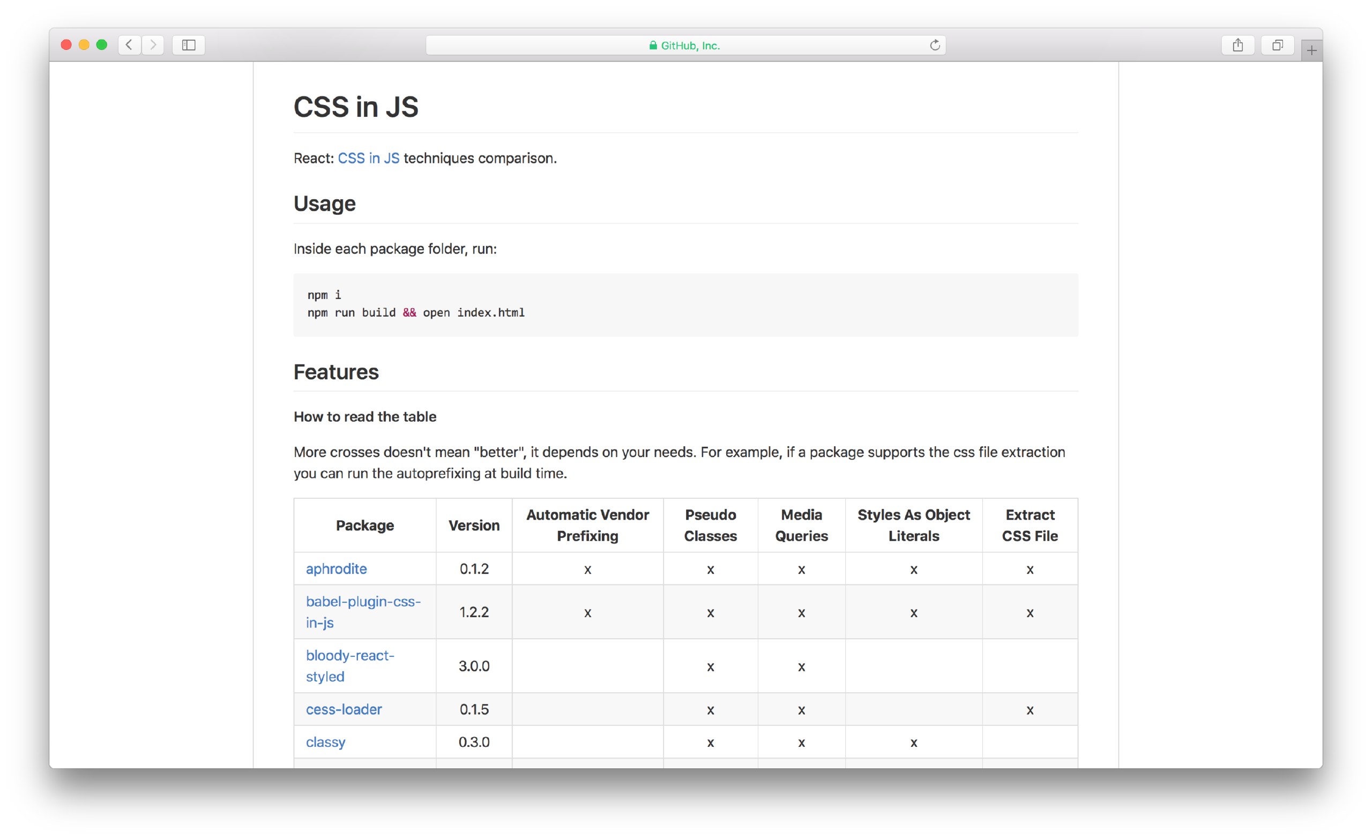Click aphrodite version 0.1.2 cell
The image size is (1372, 839).
click(x=474, y=568)
